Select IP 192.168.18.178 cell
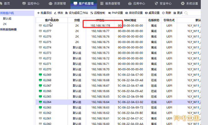 pos(100,26)
